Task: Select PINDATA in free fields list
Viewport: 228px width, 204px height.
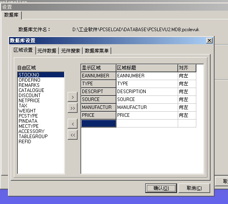Action: (x=41, y=121)
